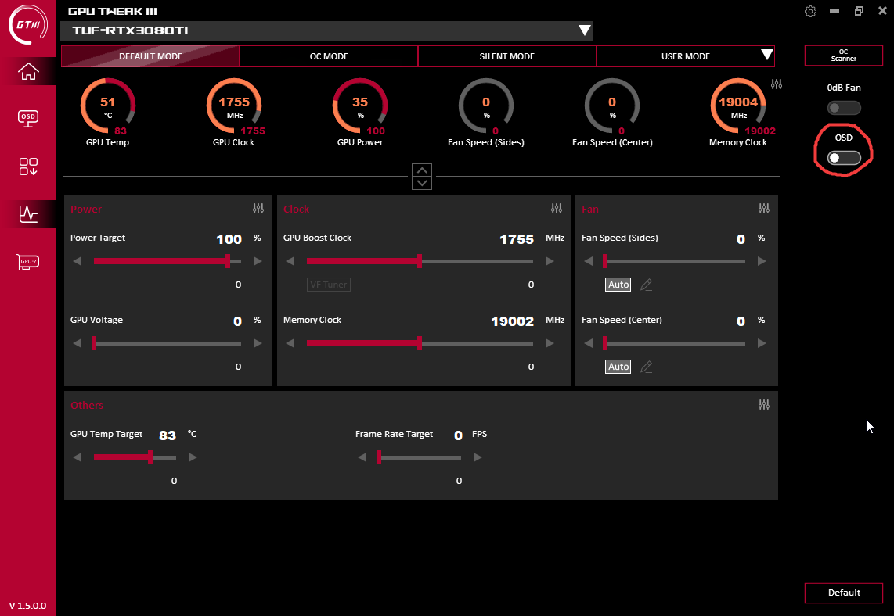Click the Power Target slider handle
This screenshot has height=616, width=894.
228,261
